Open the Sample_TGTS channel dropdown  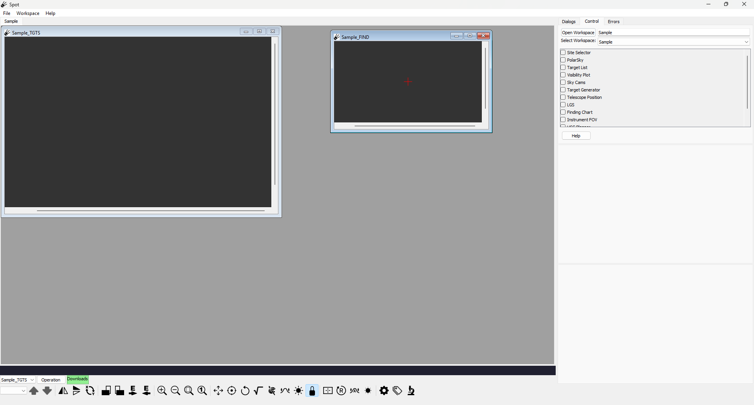coord(18,380)
